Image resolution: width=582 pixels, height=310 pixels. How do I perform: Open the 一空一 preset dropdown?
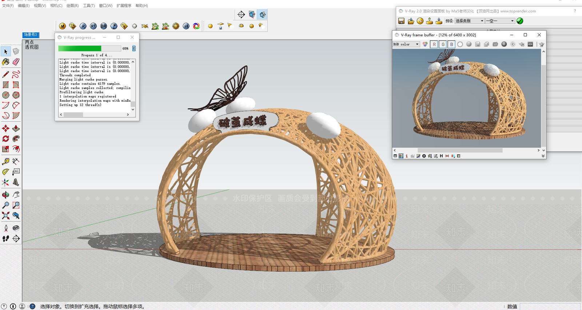(x=500, y=21)
